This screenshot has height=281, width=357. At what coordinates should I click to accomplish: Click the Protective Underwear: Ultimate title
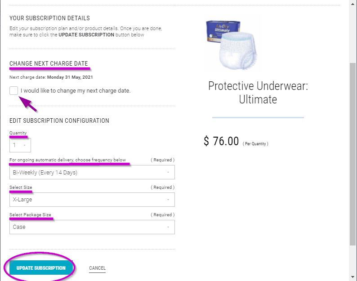click(x=258, y=93)
